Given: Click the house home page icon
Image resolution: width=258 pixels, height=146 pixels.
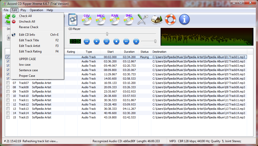Looking at the screenshot, I should 157,20.
